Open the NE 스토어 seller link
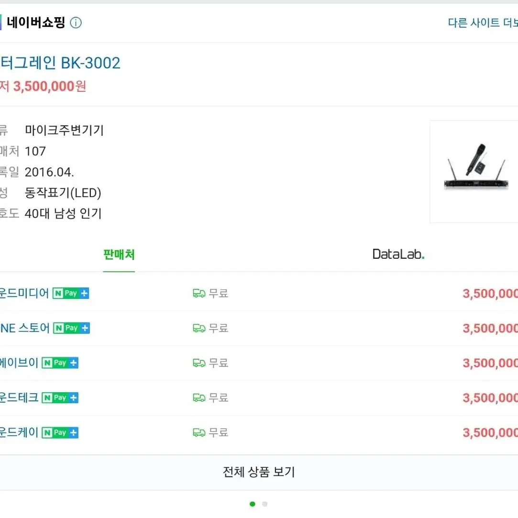 [x=25, y=328]
